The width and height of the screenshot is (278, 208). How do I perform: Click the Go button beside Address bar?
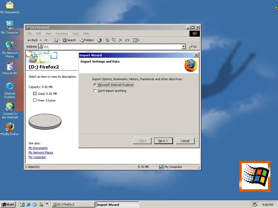coord(193,47)
